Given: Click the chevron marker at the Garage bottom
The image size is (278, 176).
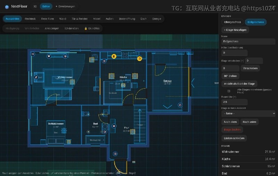Looking at the screenshot, I should pyautogui.click(x=167, y=107).
